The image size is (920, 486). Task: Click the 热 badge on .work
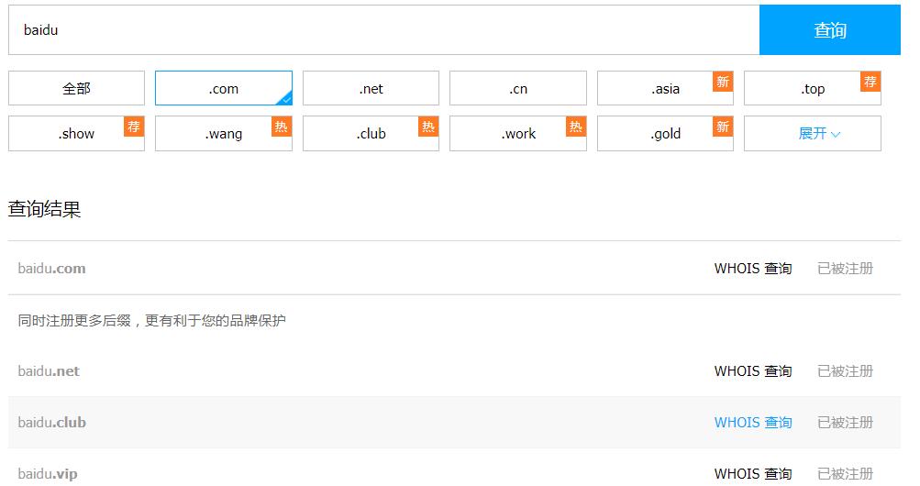pyautogui.click(x=575, y=127)
